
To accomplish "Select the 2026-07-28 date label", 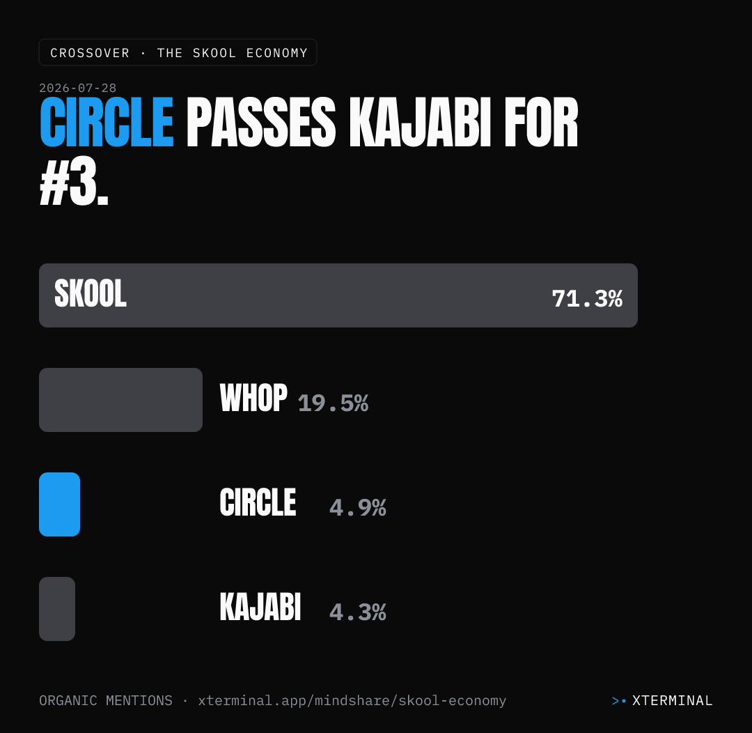I will click(78, 88).
